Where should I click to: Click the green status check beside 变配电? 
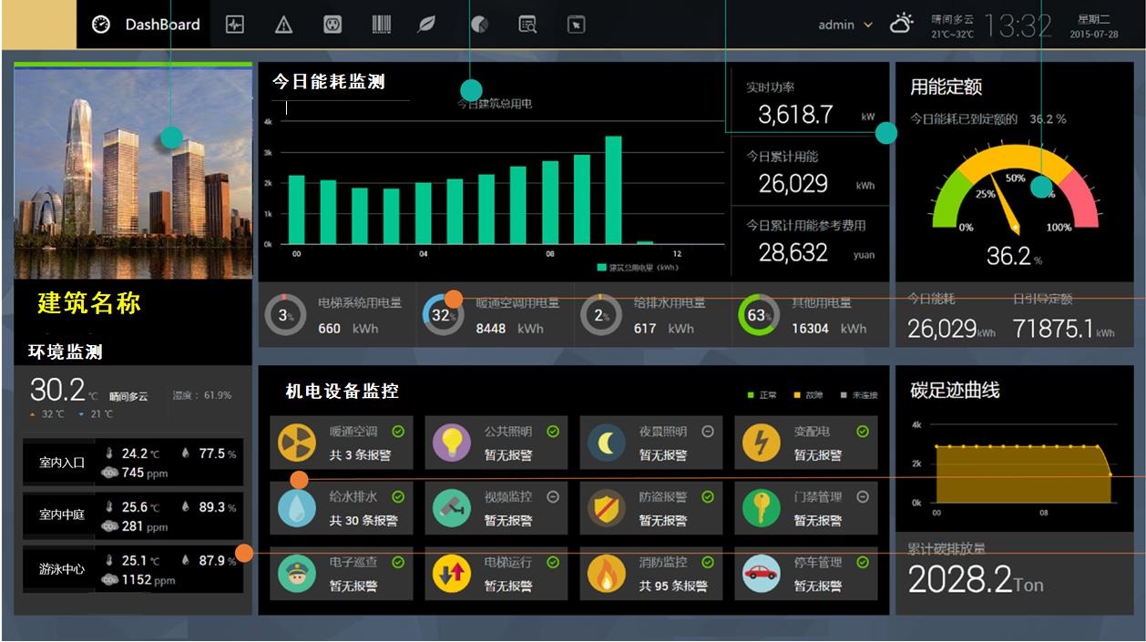click(863, 431)
